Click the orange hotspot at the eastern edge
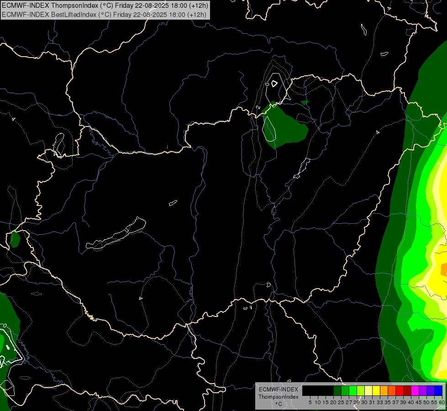This screenshot has height=411, width=447. (444, 269)
